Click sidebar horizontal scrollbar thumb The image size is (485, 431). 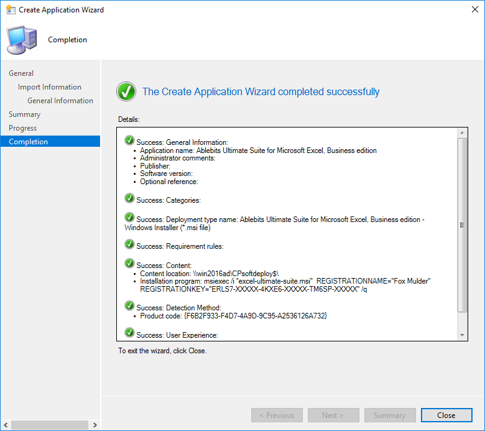pos(50,425)
